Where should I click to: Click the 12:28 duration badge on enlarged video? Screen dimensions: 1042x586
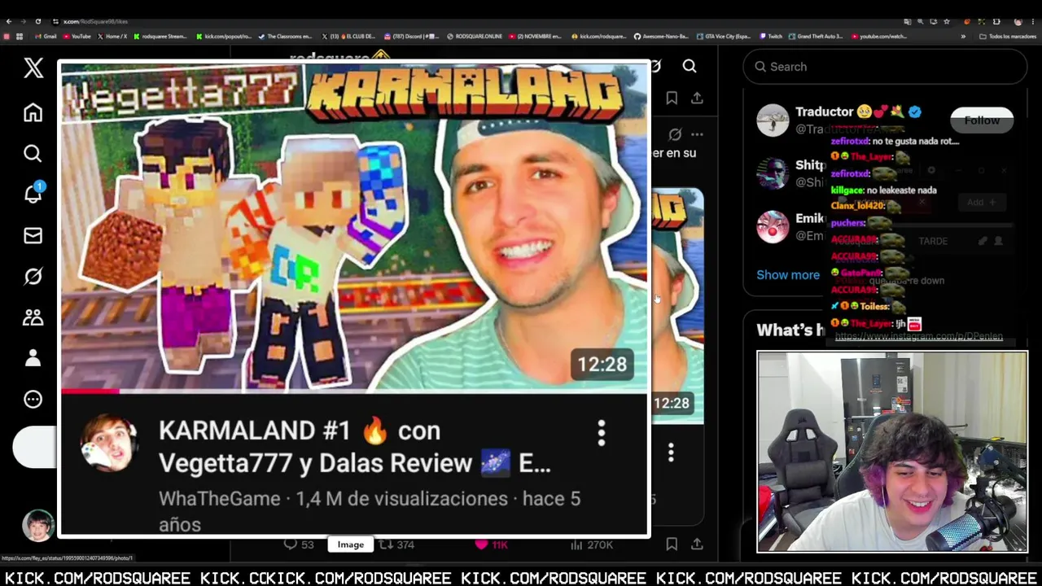click(x=602, y=364)
